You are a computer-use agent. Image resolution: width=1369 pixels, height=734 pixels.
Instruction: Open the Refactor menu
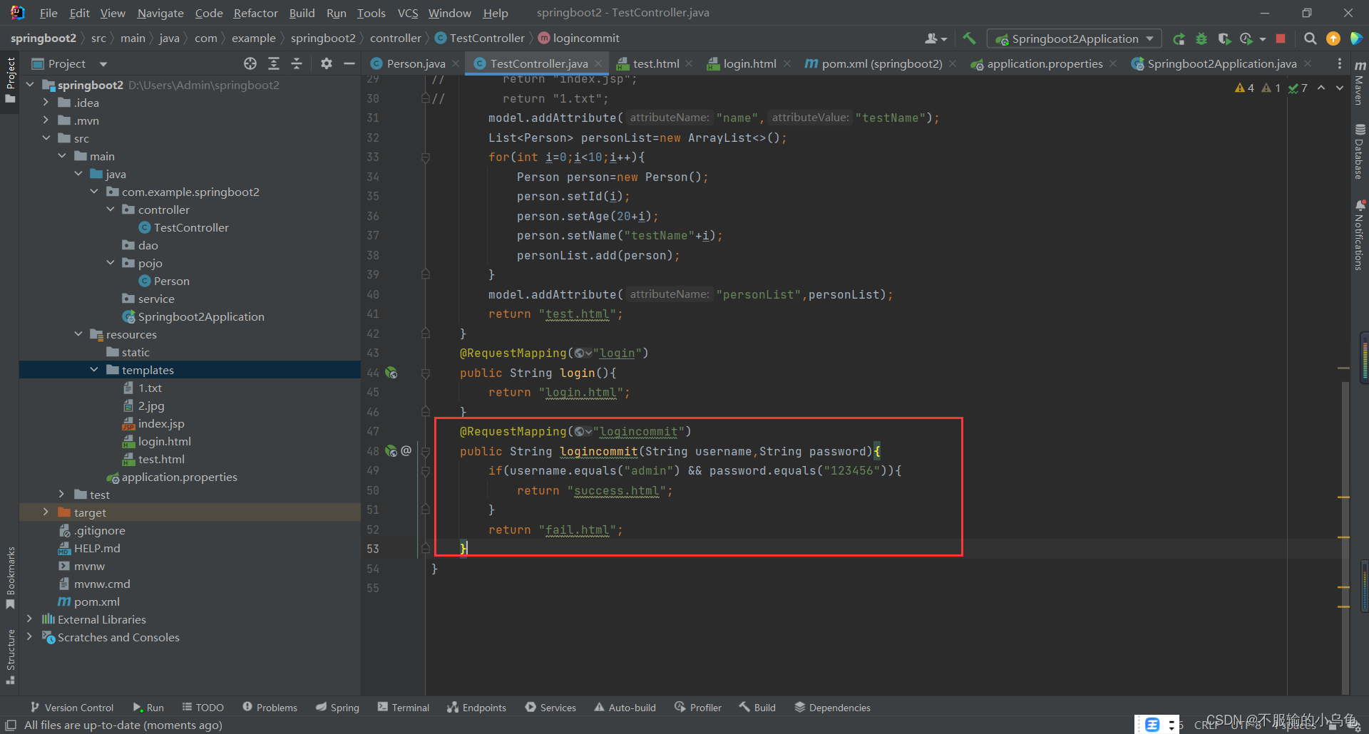tap(255, 13)
